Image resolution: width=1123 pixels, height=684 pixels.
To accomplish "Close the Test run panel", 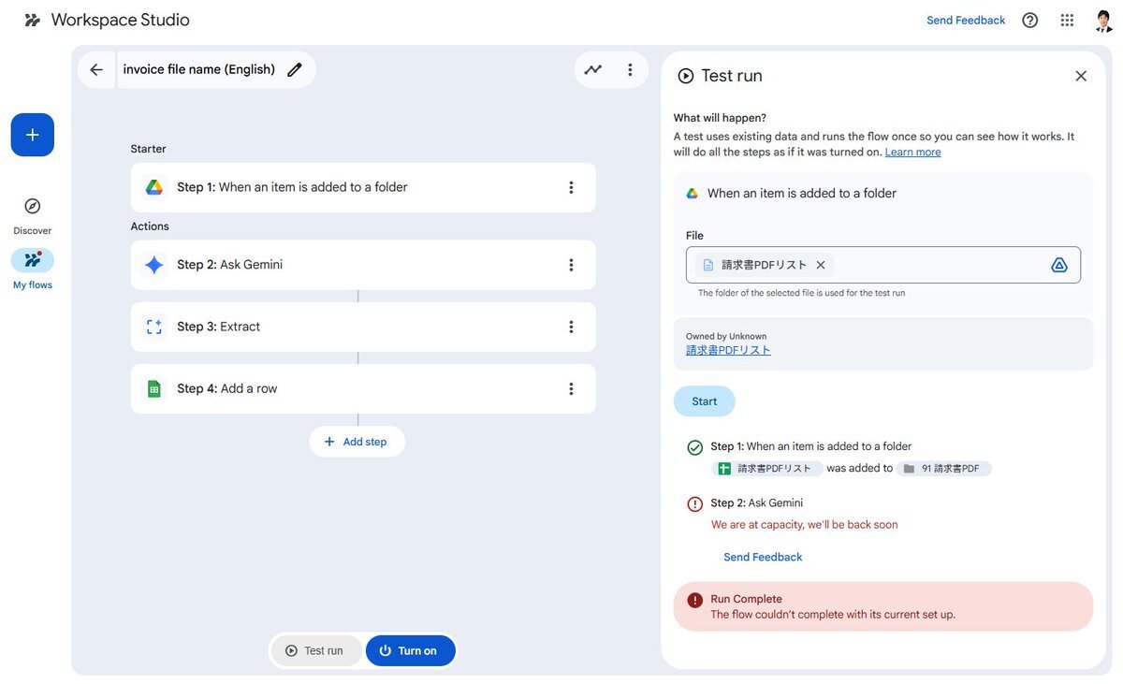I will (x=1081, y=76).
